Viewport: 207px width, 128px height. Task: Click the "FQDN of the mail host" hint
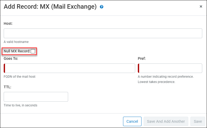tap(20, 77)
